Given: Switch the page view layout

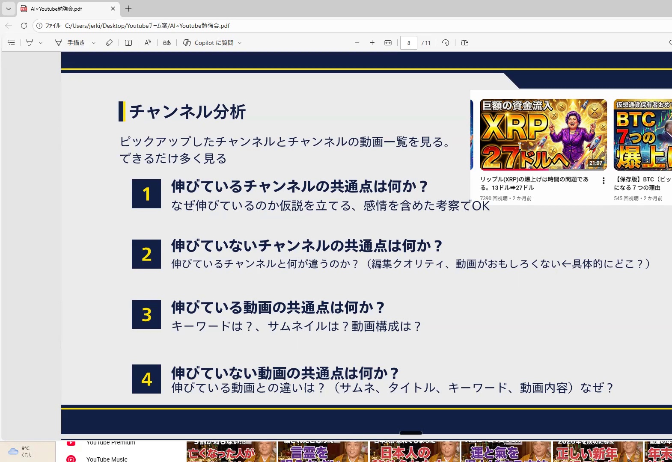Looking at the screenshot, I should tap(465, 43).
